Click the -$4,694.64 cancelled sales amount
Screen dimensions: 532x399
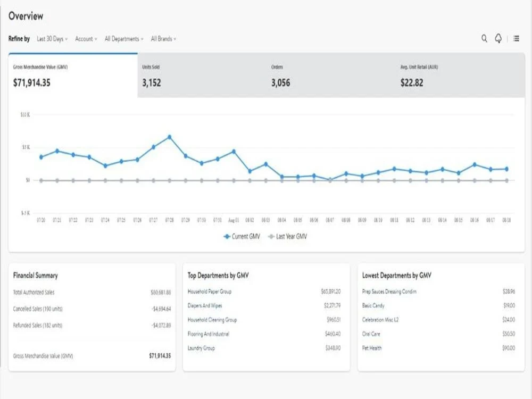pos(161,309)
